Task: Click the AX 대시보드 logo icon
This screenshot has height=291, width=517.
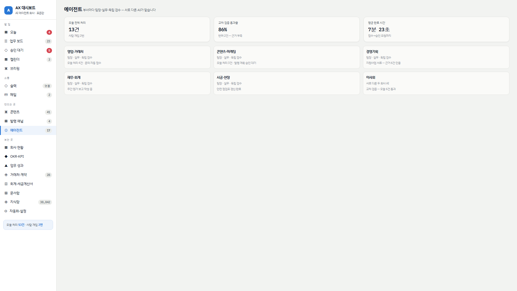Action: 8,10
